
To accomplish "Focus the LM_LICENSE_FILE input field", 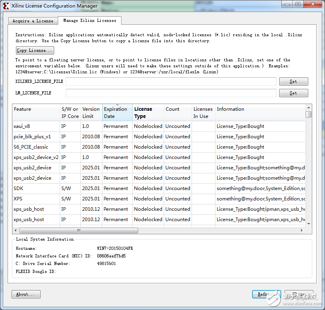I will click(x=171, y=93).
